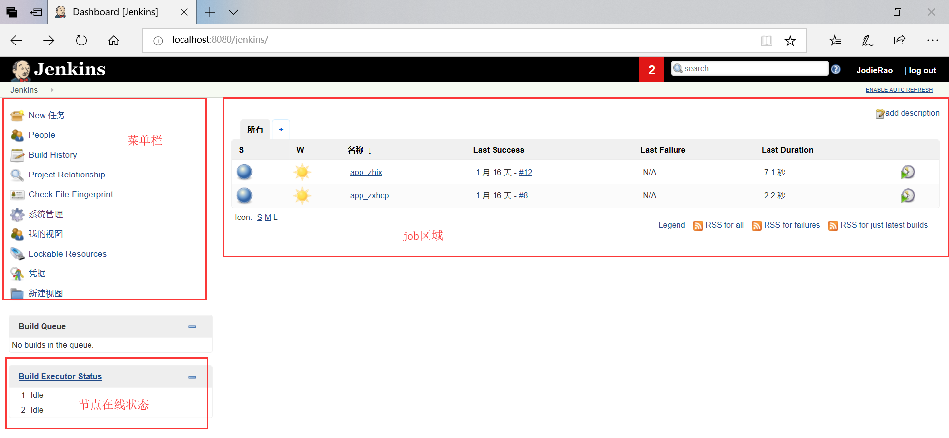
Task: Open the Build Executor Status link
Action: click(x=60, y=376)
